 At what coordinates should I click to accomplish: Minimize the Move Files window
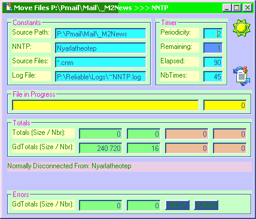click(227, 8)
